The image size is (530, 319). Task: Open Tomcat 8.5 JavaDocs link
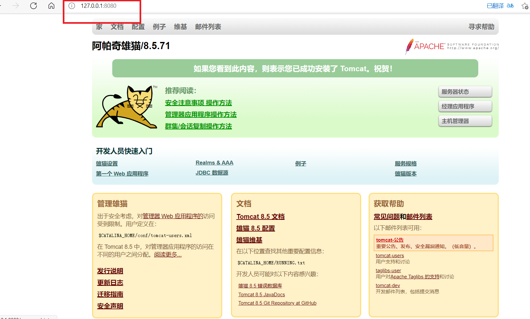tap(262, 295)
